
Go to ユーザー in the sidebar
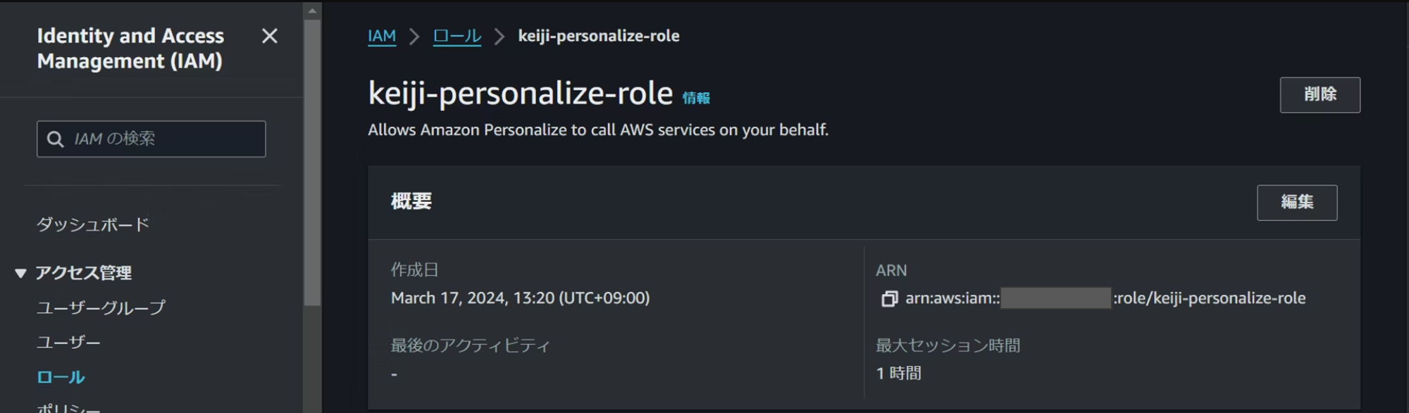pos(68,343)
